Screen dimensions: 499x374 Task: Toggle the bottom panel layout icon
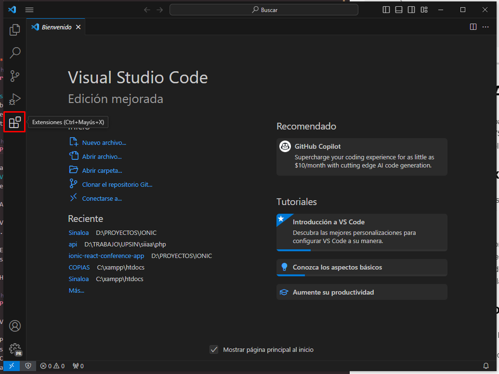(399, 10)
